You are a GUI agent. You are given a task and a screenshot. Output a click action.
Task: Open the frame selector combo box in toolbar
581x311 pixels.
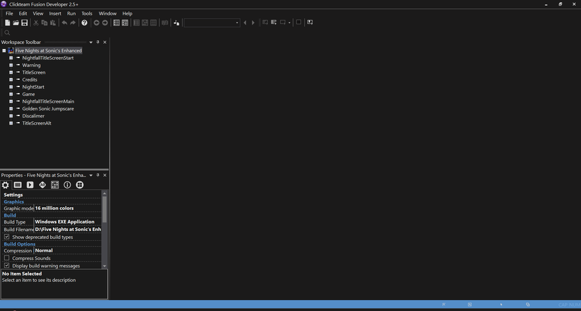(212, 23)
